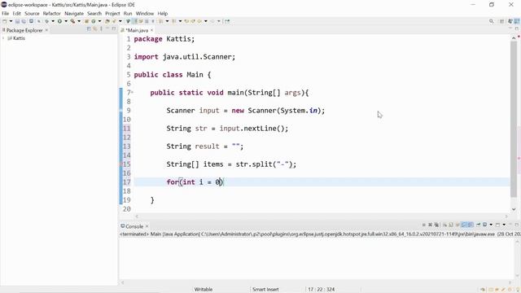Run the program with the green Run button
This screenshot has width=521, height=293.
tap(59, 21)
